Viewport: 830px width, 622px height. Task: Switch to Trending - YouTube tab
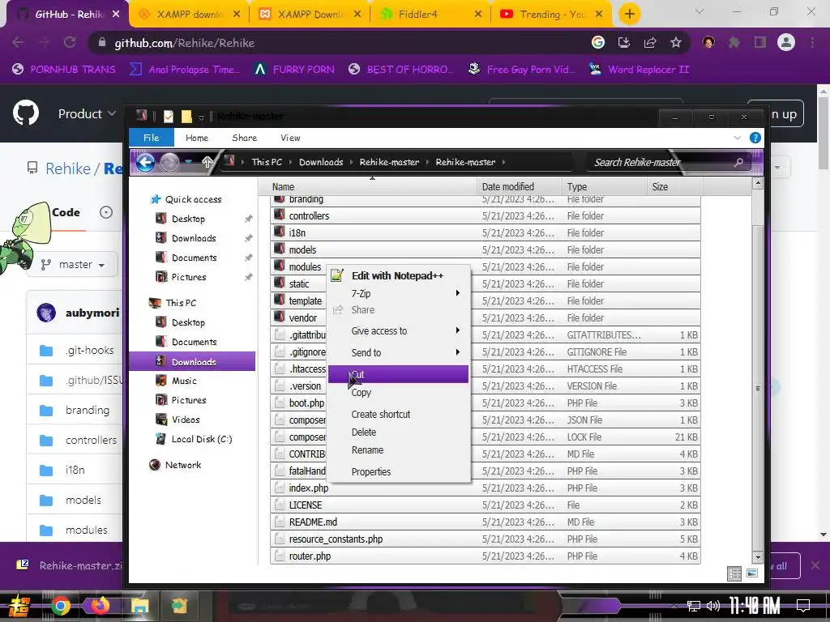pos(550,15)
